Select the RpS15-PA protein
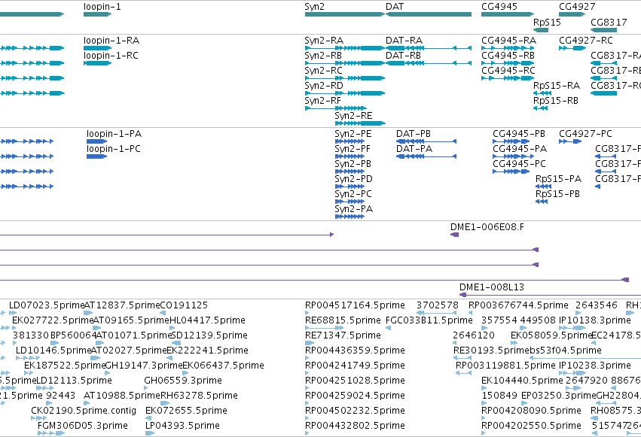Viewport: 641px width, 437px height. 543,187
